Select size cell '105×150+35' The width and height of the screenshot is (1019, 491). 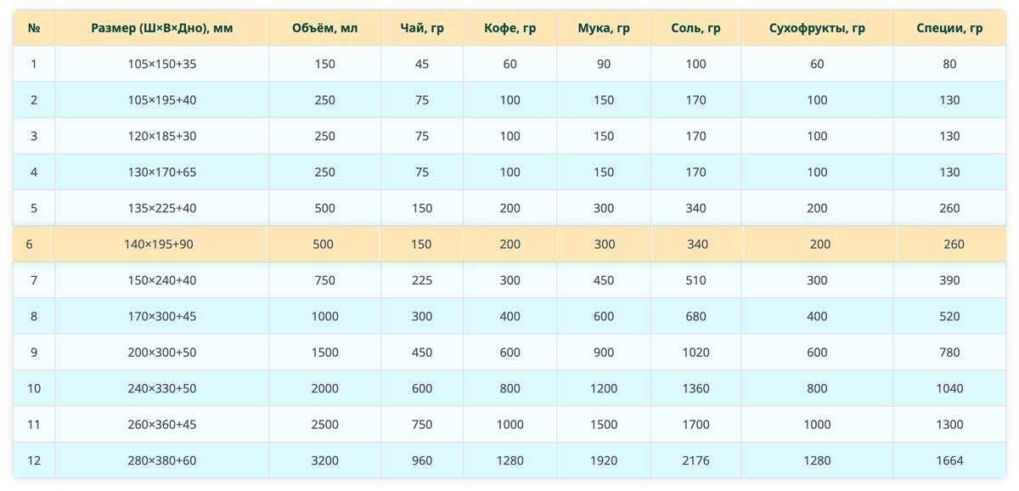click(162, 64)
